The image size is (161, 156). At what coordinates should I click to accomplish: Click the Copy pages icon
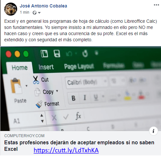[x=38, y=92]
